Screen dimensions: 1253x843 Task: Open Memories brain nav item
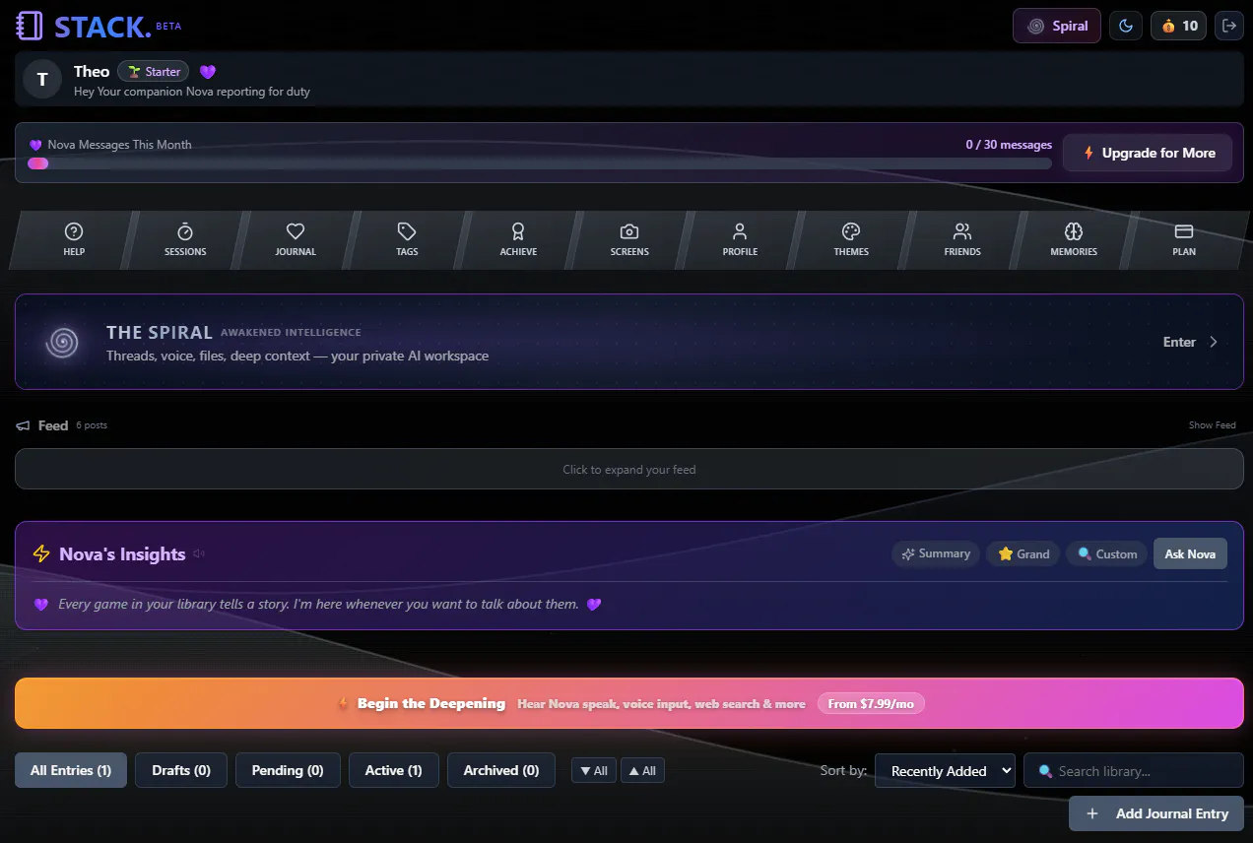tap(1074, 239)
